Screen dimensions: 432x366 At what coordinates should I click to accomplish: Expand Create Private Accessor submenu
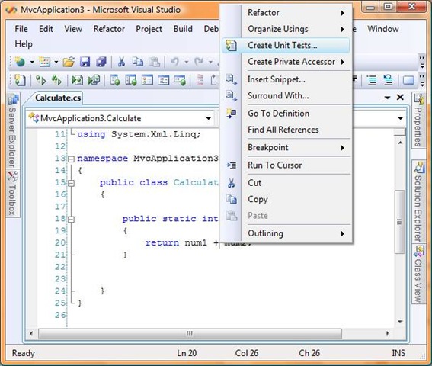[x=286, y=62]
